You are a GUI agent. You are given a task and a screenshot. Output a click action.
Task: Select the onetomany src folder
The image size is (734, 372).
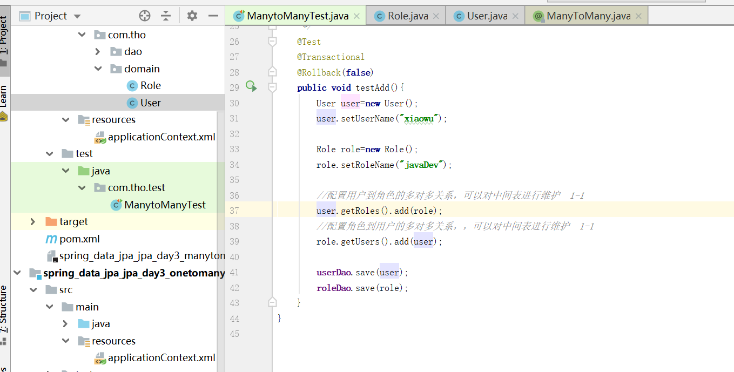point(59,290)
